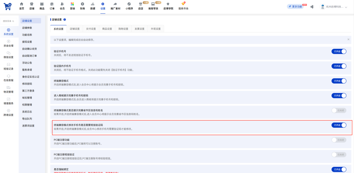Open the 启店 icon
354x173 pixels.
pos(141,4)
